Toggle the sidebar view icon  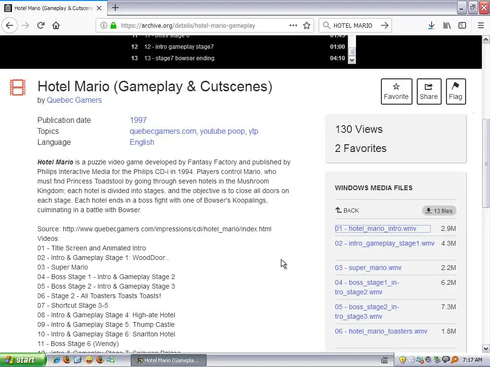462,25
